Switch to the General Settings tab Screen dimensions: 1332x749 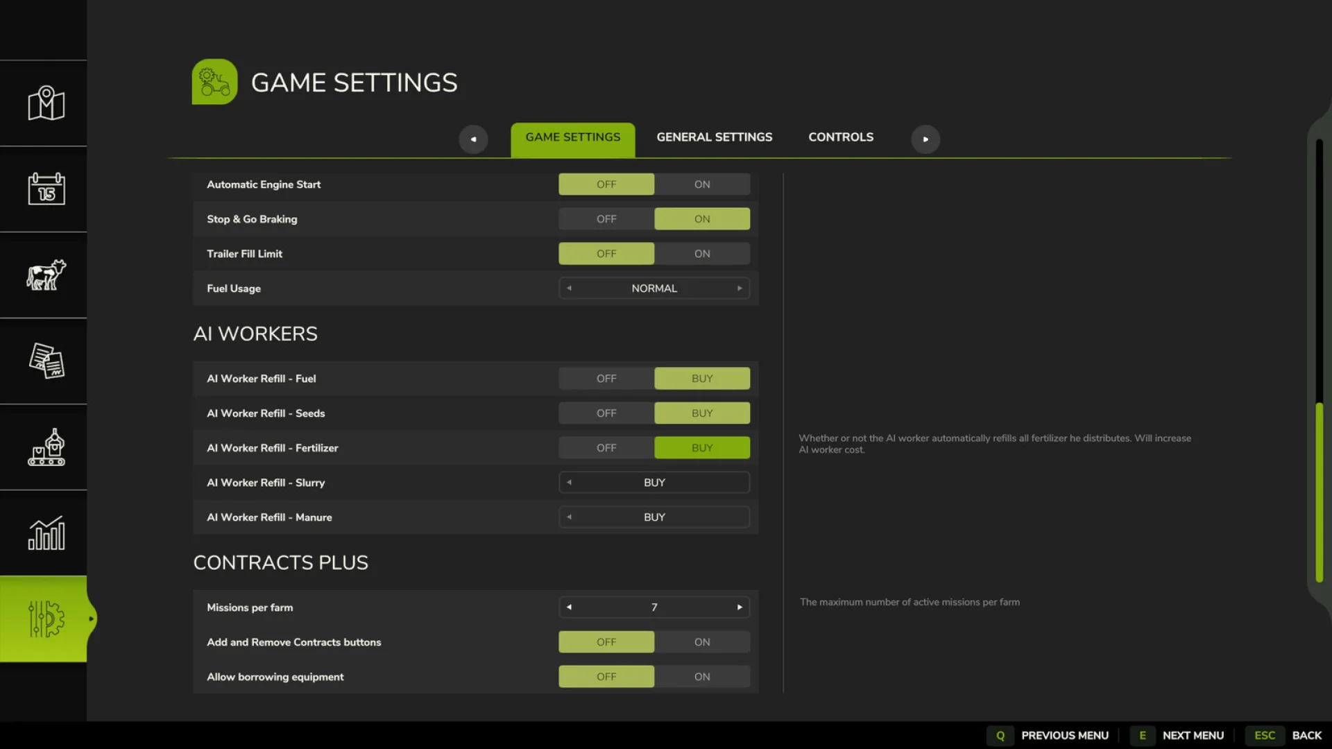[x=714, y=137]
